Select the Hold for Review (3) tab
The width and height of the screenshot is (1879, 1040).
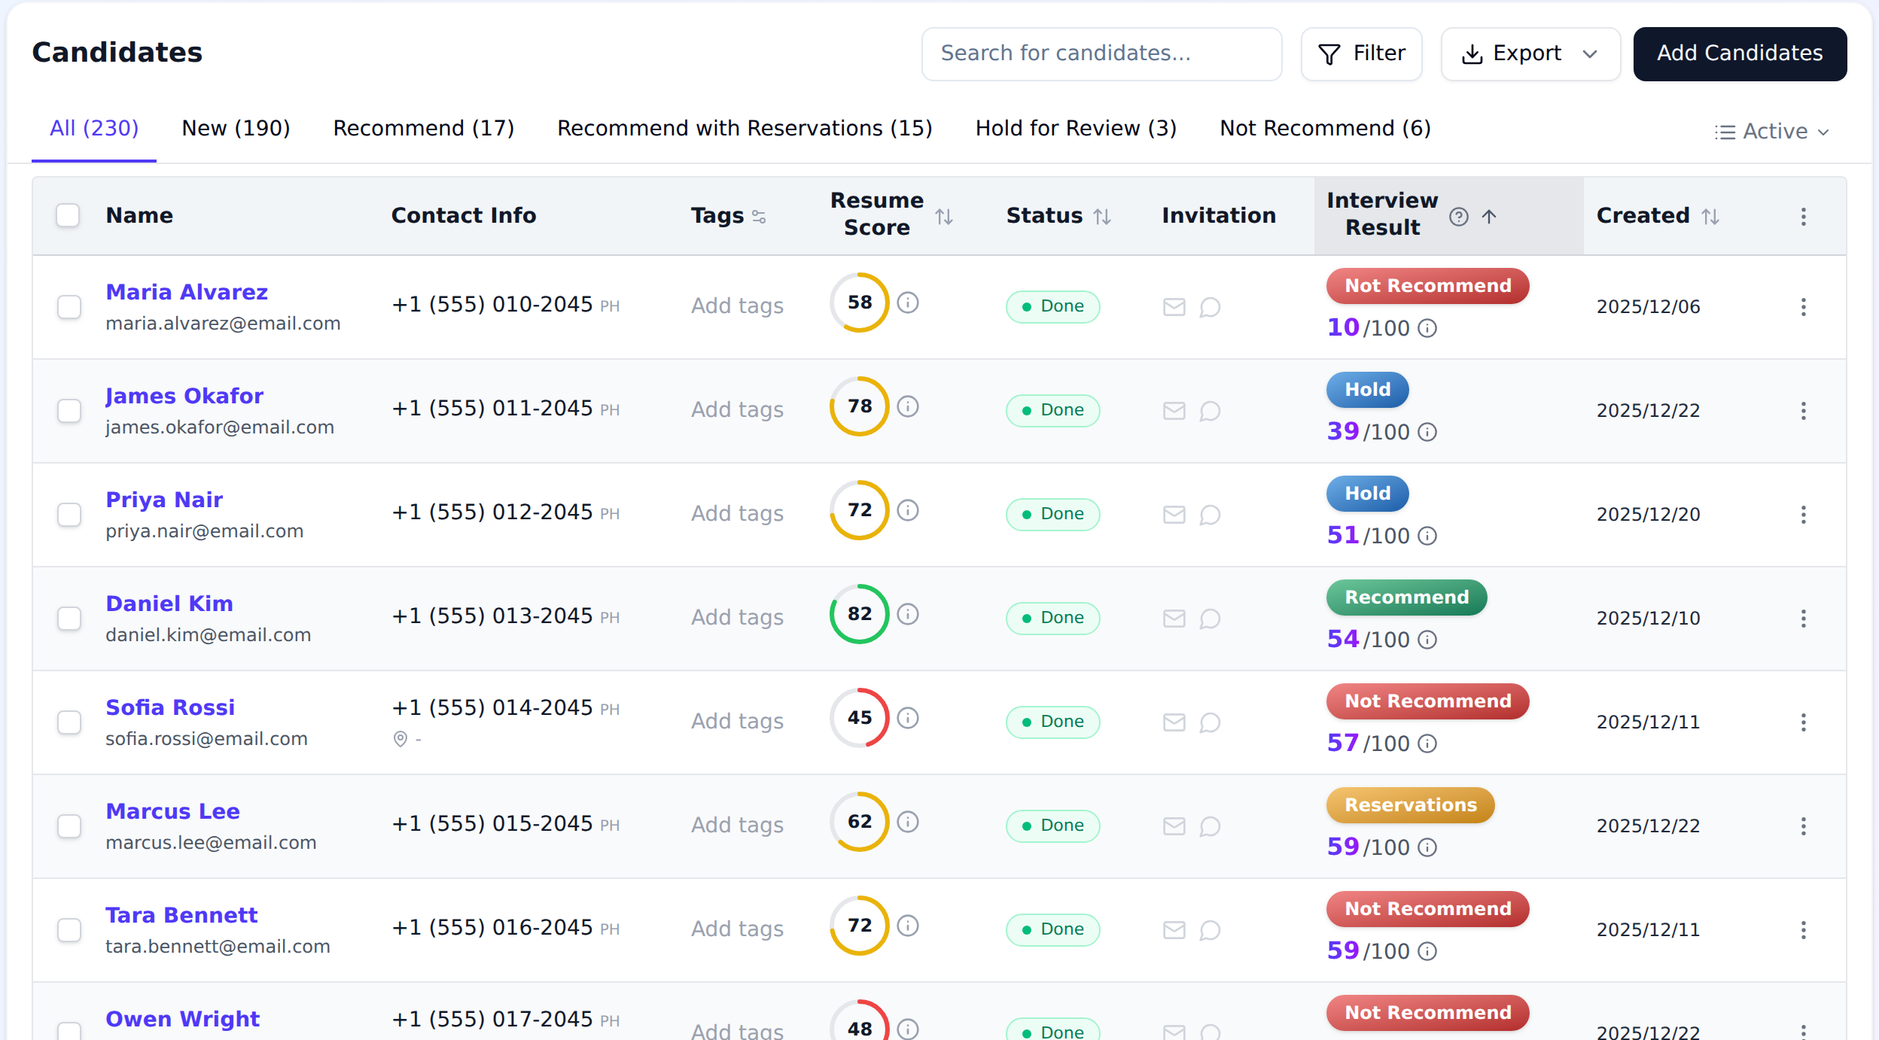[x=1076, y=129]
